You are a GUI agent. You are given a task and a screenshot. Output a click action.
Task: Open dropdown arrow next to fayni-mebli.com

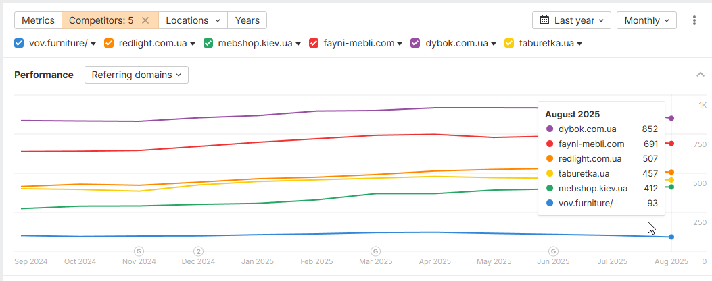coord(400,44)
